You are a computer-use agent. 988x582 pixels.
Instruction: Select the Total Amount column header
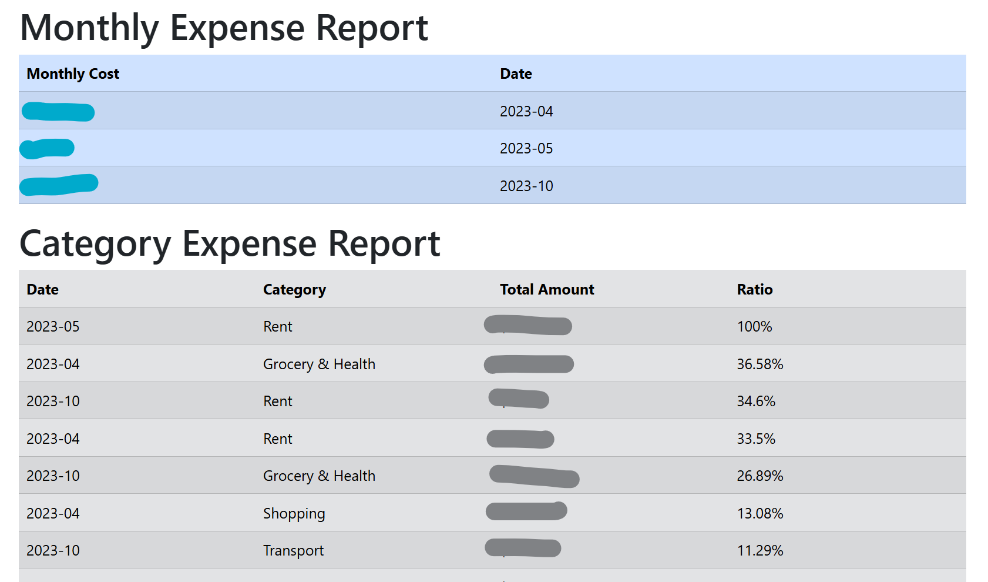547,289
